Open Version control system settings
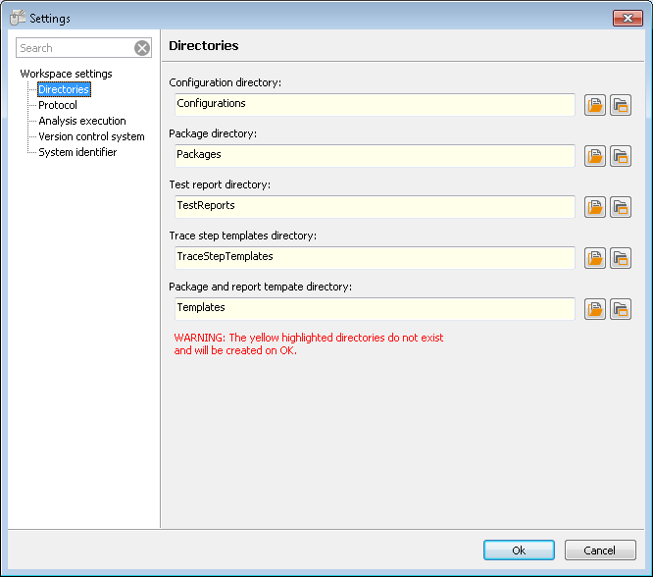 (x=91, y=136)
